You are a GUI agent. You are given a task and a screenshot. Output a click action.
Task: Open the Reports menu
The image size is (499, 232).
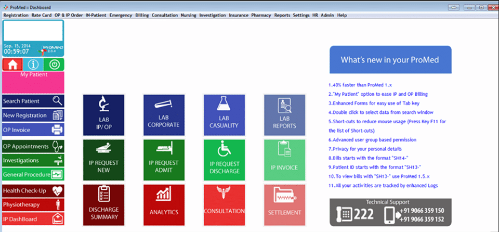pyautogui.click(x=282, y=15)
